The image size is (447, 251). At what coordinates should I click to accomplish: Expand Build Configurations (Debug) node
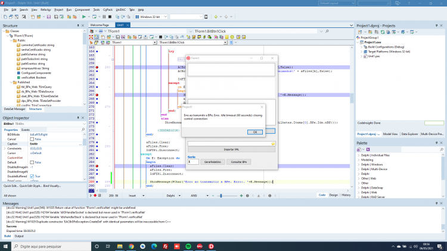[361, 47]
